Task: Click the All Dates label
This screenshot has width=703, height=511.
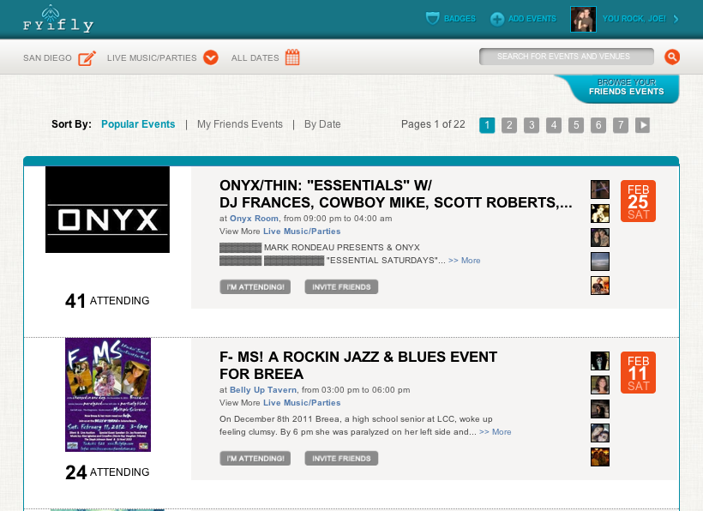Action: click(x=255, y=57)
